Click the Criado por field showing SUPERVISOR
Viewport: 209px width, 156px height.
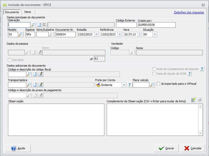pos(157,25)
